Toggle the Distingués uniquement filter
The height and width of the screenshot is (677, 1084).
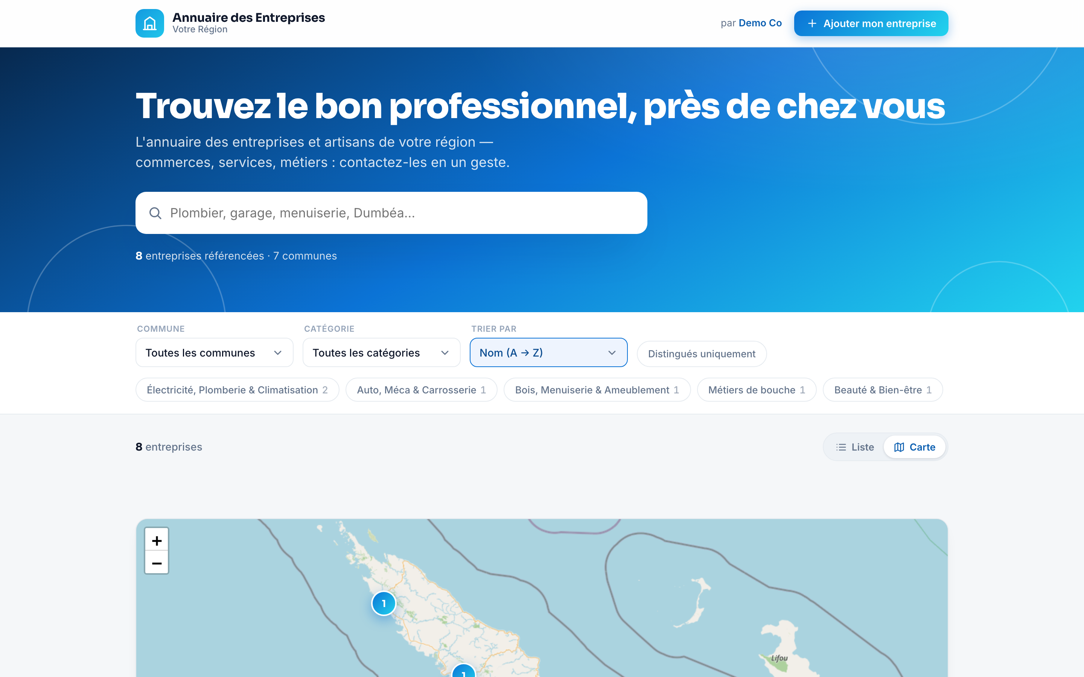coord(702,354)
